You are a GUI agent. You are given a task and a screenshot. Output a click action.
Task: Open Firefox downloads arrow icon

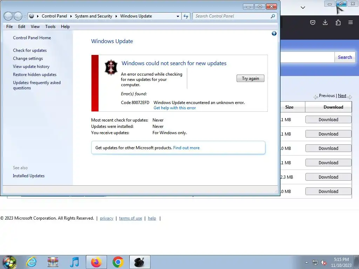325,22
